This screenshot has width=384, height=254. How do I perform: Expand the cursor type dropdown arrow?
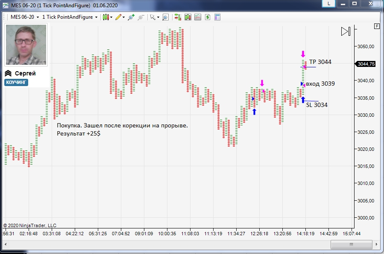click(158, 17)
